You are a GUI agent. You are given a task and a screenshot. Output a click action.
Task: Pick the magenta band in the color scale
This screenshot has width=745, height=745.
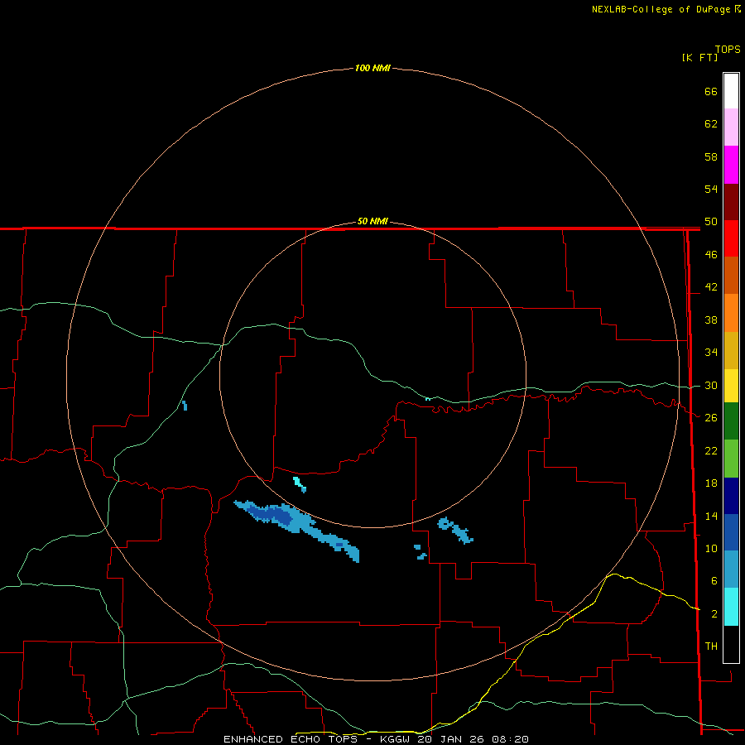(731, 165)
